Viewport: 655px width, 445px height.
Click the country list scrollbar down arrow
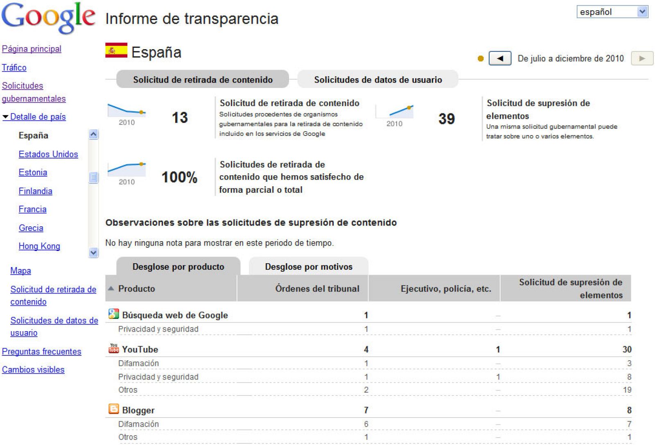coord(93,253)
